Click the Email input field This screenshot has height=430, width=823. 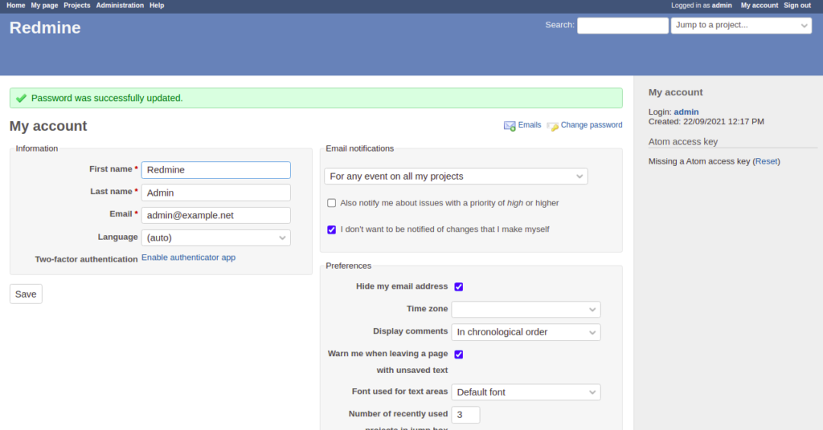pos(215,215)
